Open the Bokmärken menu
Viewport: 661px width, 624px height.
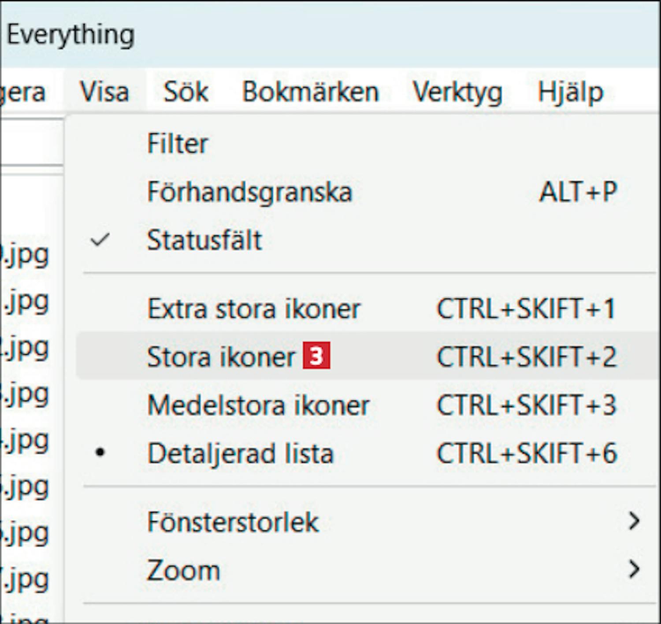point(310,92)
